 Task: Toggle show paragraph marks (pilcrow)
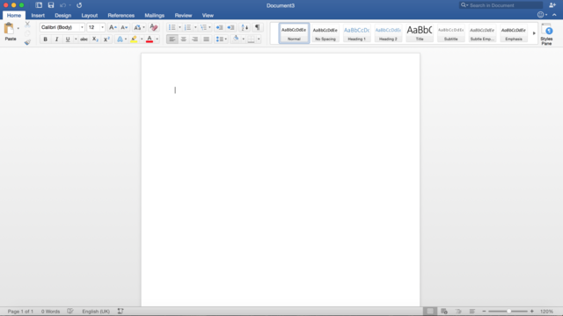coord(257,27)
